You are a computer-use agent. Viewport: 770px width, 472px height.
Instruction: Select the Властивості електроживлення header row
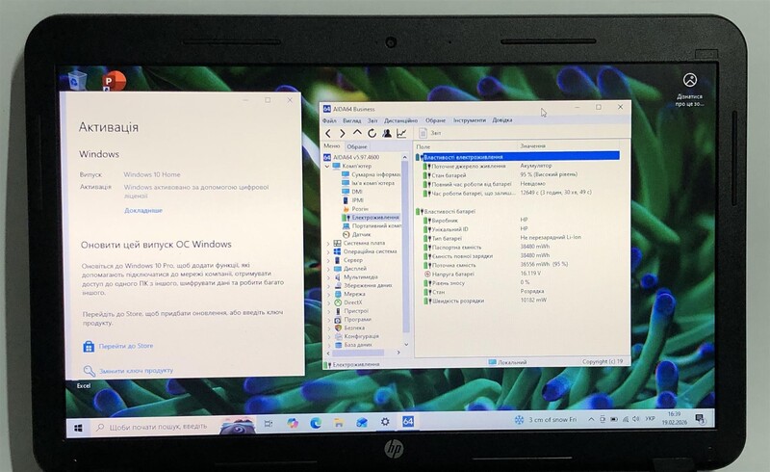[x=518, y=157]
